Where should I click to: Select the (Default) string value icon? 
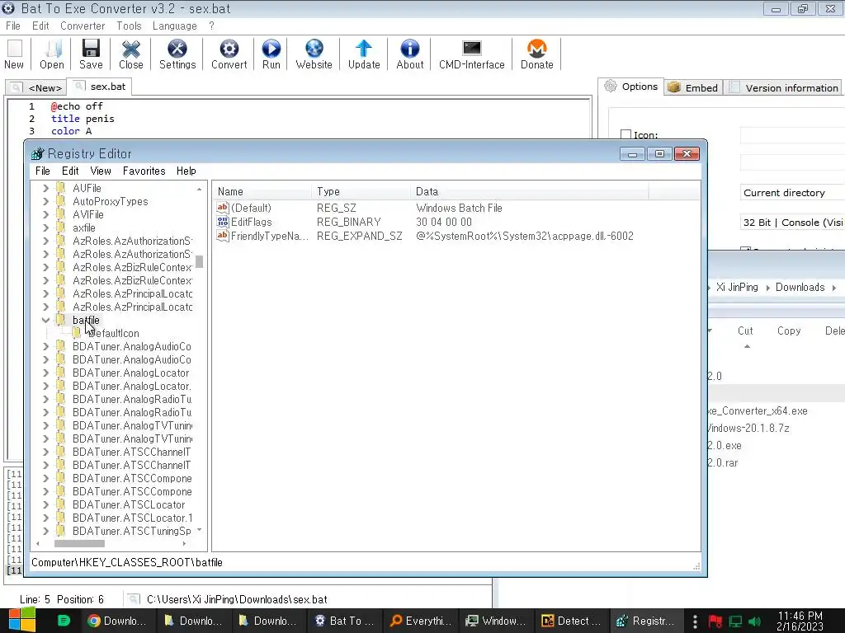point(223,208)
